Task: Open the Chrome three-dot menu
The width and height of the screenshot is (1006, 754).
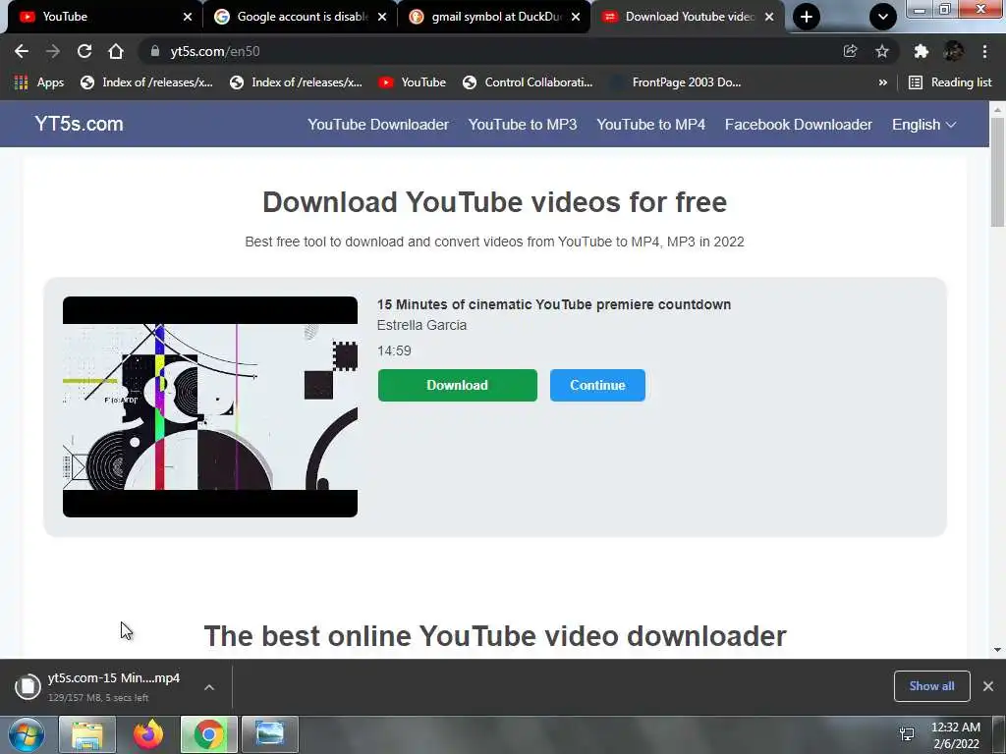Action: (x=984, y=51)
